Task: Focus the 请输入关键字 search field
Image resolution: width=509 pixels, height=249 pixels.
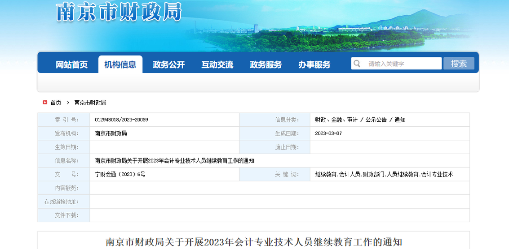Action: coord(402,64)
